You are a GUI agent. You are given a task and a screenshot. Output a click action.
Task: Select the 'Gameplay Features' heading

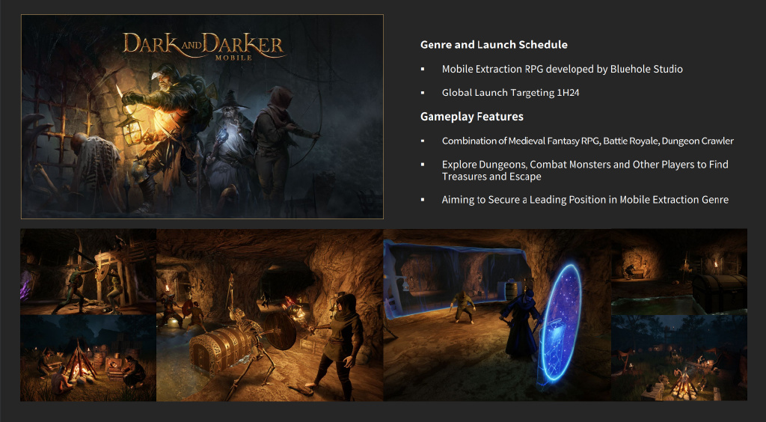point(472,116)
